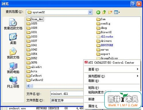Image resolution: width=143 pixels, height=110 pixels.
Task: Select the 1041 folder
Action: click(32, 45)
